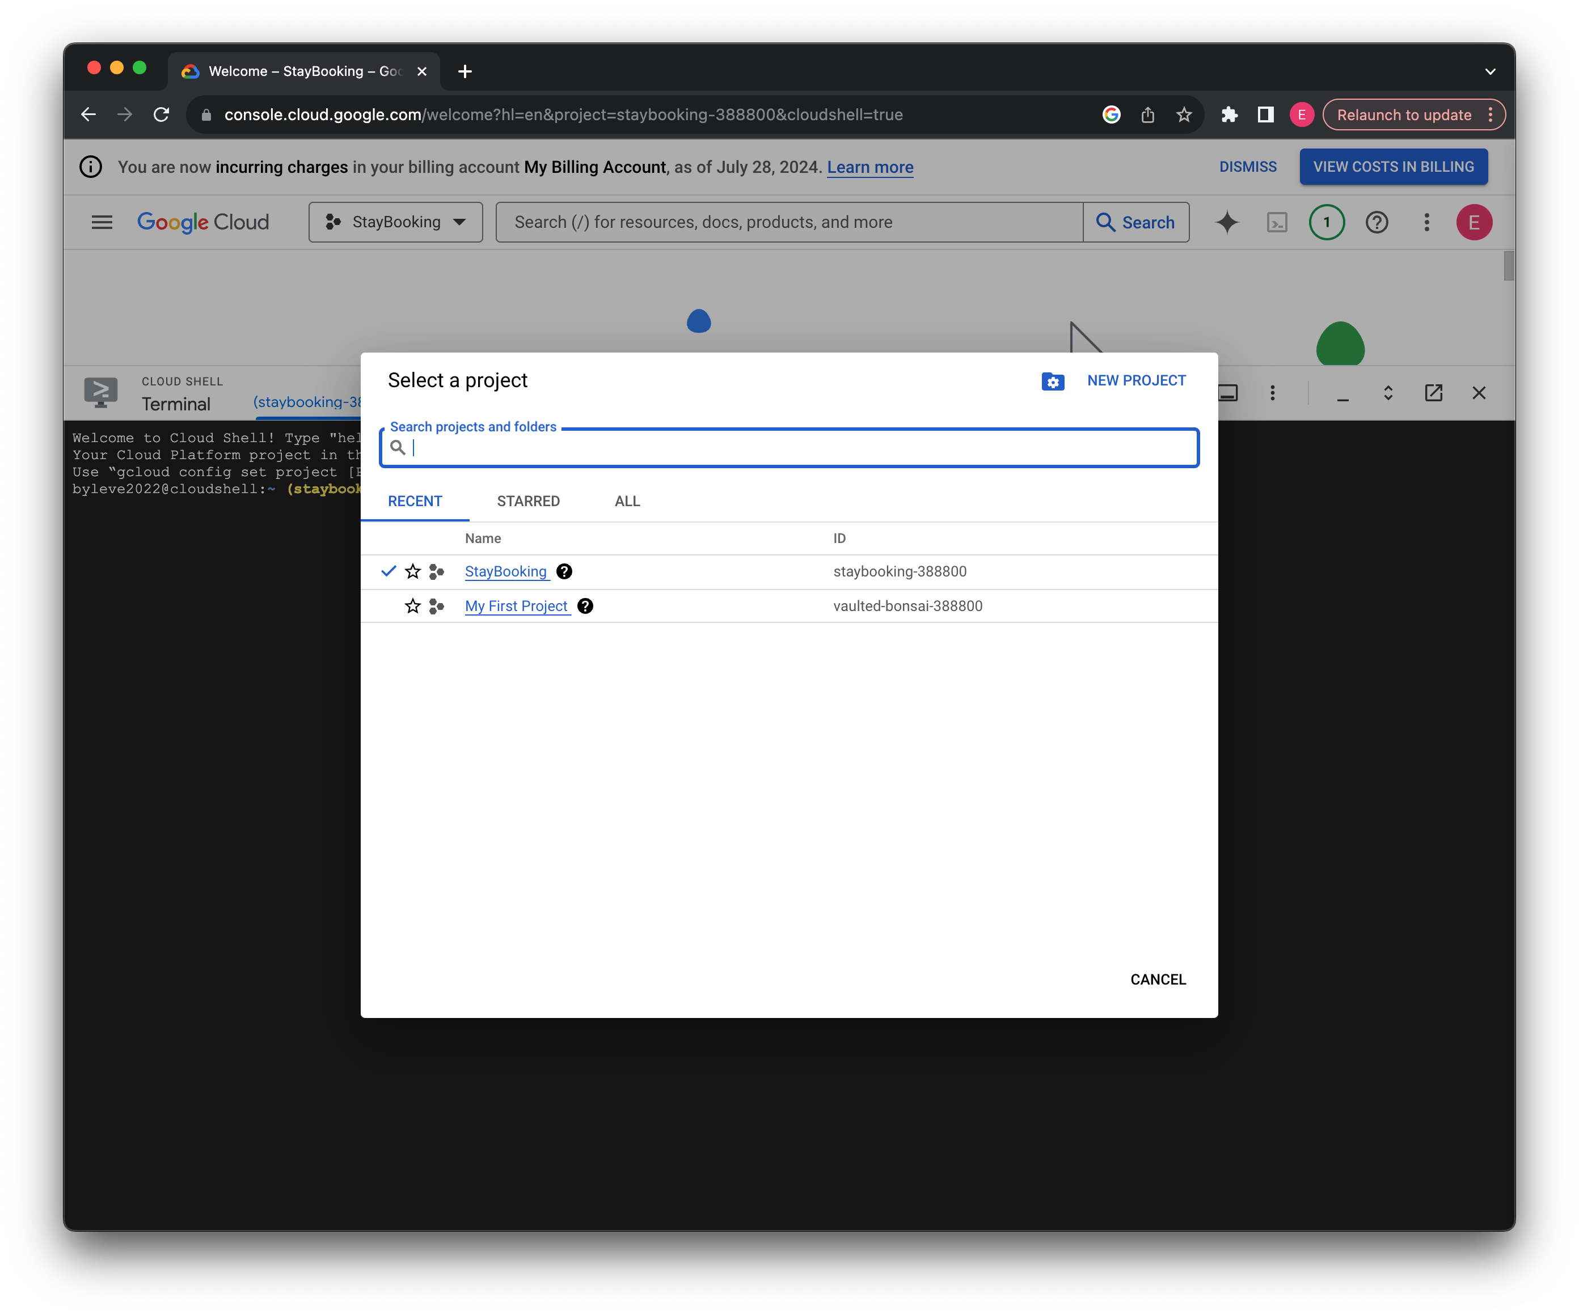Switch to the ALL tab
This screenshot has height=1315, width=1579.
(x=626, y=501)
